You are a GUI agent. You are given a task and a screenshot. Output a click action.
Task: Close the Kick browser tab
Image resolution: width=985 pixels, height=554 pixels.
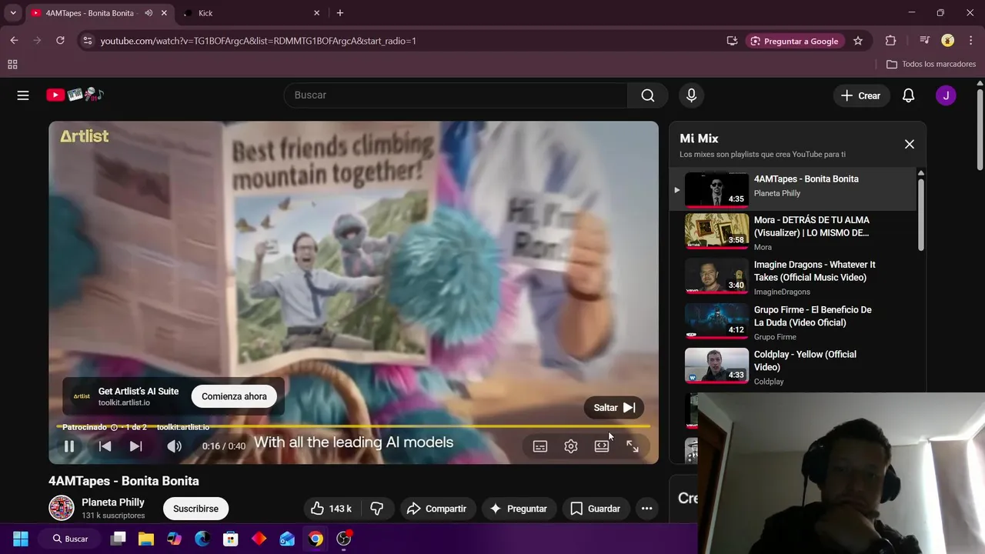[316, 13]
